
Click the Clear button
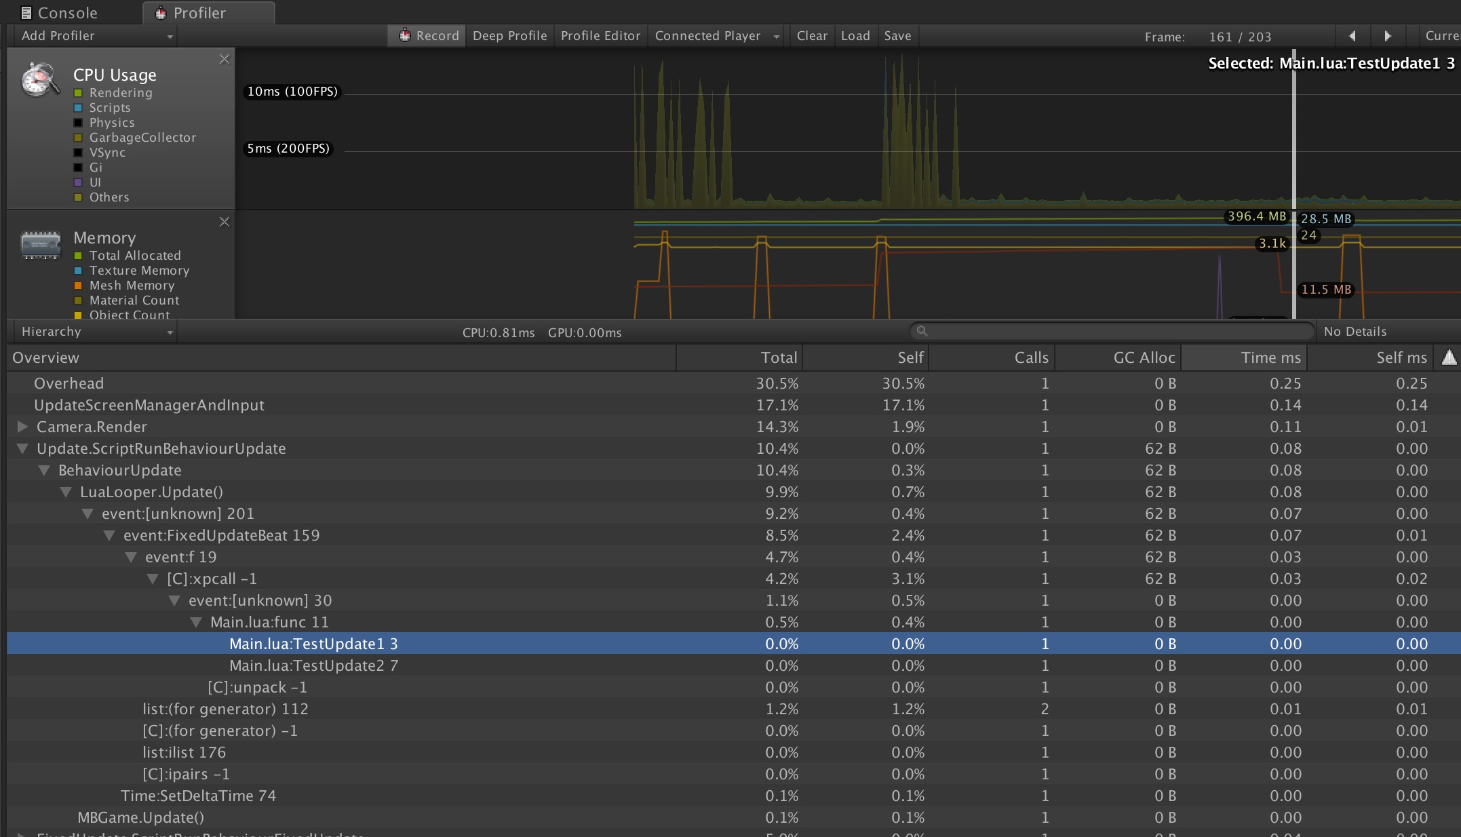pos(811,36)
